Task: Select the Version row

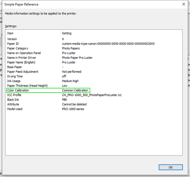Action: coord(94,39)
